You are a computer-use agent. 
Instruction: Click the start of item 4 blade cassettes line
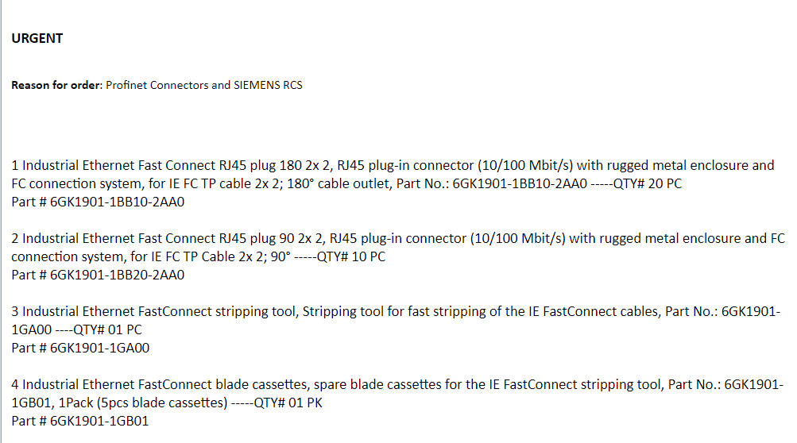tap(48, 385)
